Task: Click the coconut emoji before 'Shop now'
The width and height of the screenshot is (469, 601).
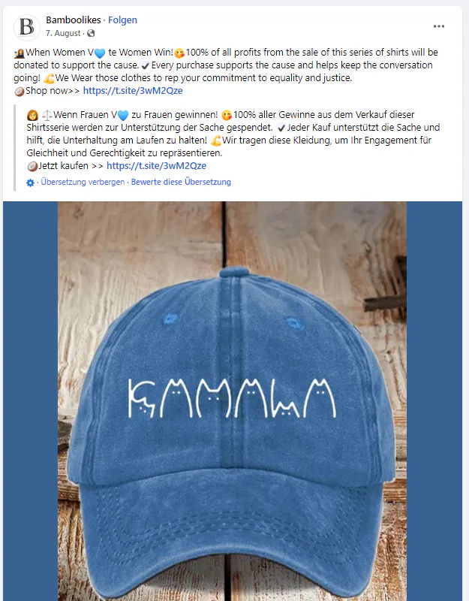Action: 20,92
